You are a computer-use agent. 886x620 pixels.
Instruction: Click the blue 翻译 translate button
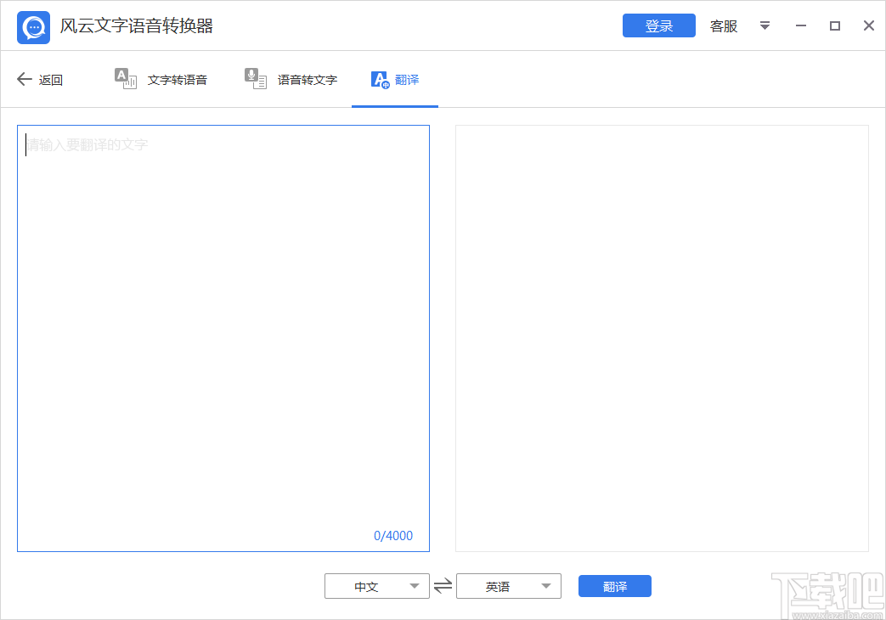(615, 586)
